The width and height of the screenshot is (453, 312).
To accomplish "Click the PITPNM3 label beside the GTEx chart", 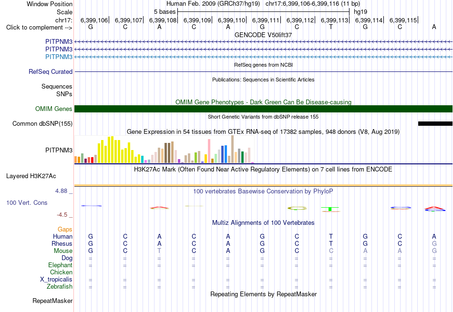I will coord(59,150).
